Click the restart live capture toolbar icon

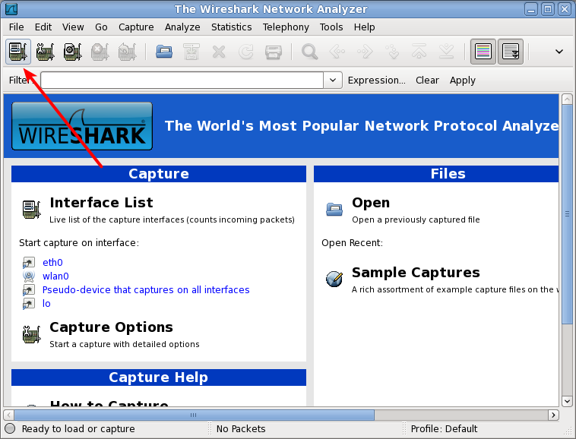(127, 52)
